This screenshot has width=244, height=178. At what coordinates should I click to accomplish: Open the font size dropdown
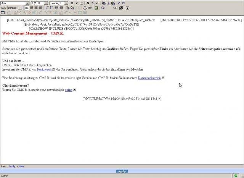[40, 3]
